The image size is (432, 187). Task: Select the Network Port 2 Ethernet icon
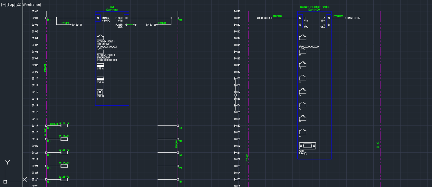(x=100, y=51)
